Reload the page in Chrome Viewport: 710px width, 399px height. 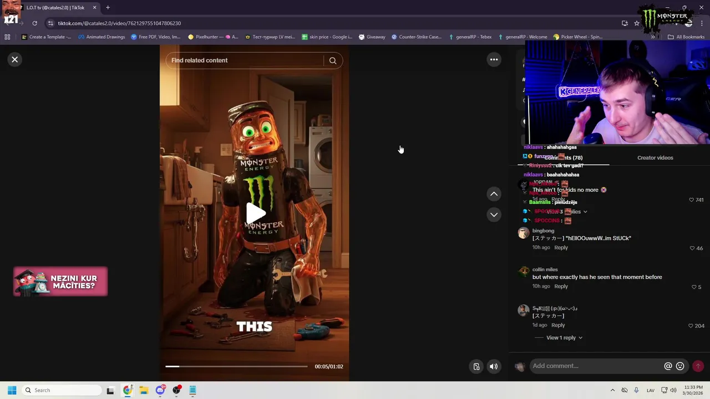(34, 23)
